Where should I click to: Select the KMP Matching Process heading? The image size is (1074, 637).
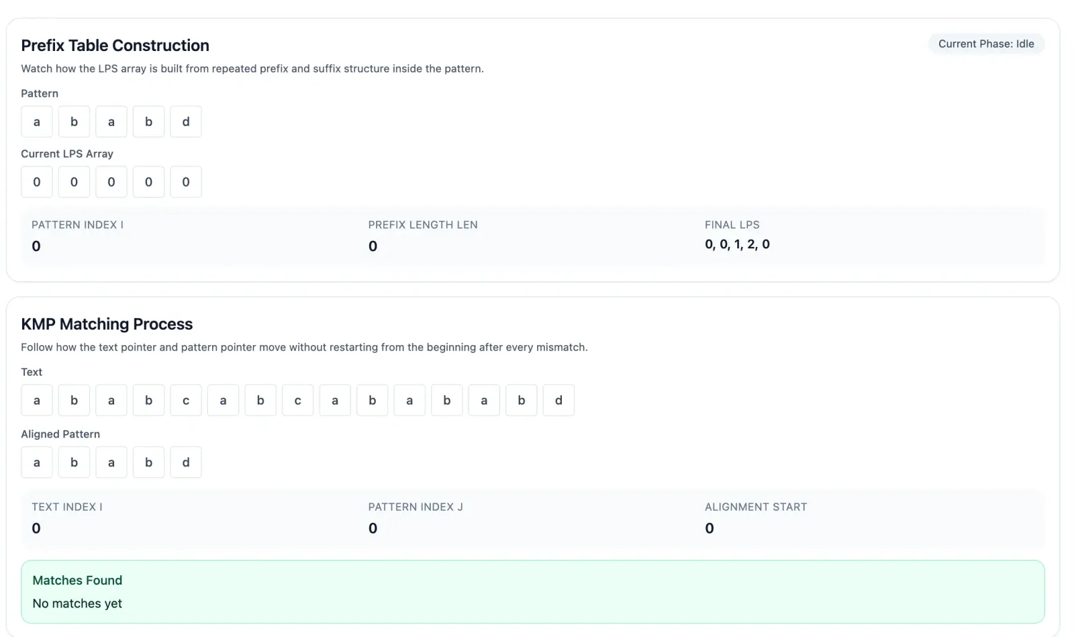point(107,324)
